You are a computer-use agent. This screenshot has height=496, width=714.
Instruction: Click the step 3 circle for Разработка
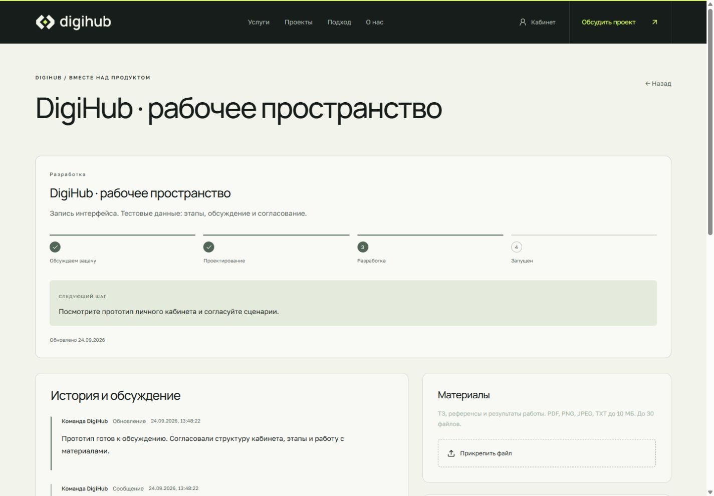pos(363,247)
